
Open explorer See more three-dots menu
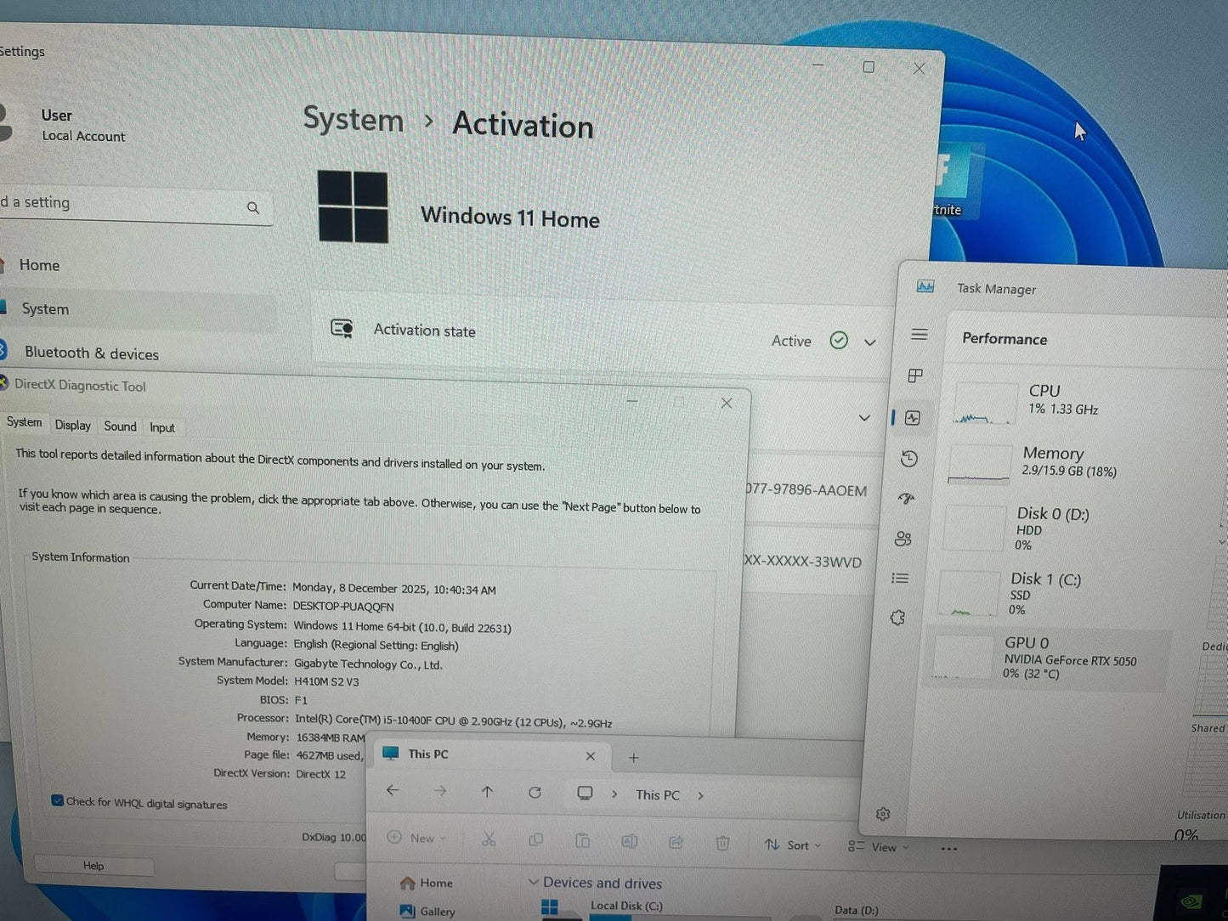(949, 848)
